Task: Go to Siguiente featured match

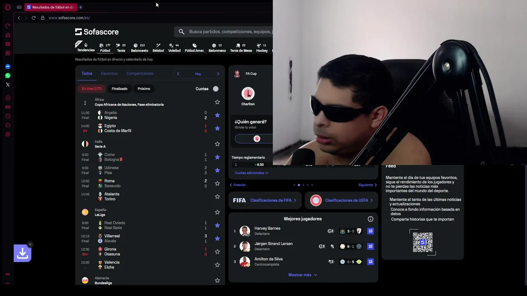Action: [368, 185]
